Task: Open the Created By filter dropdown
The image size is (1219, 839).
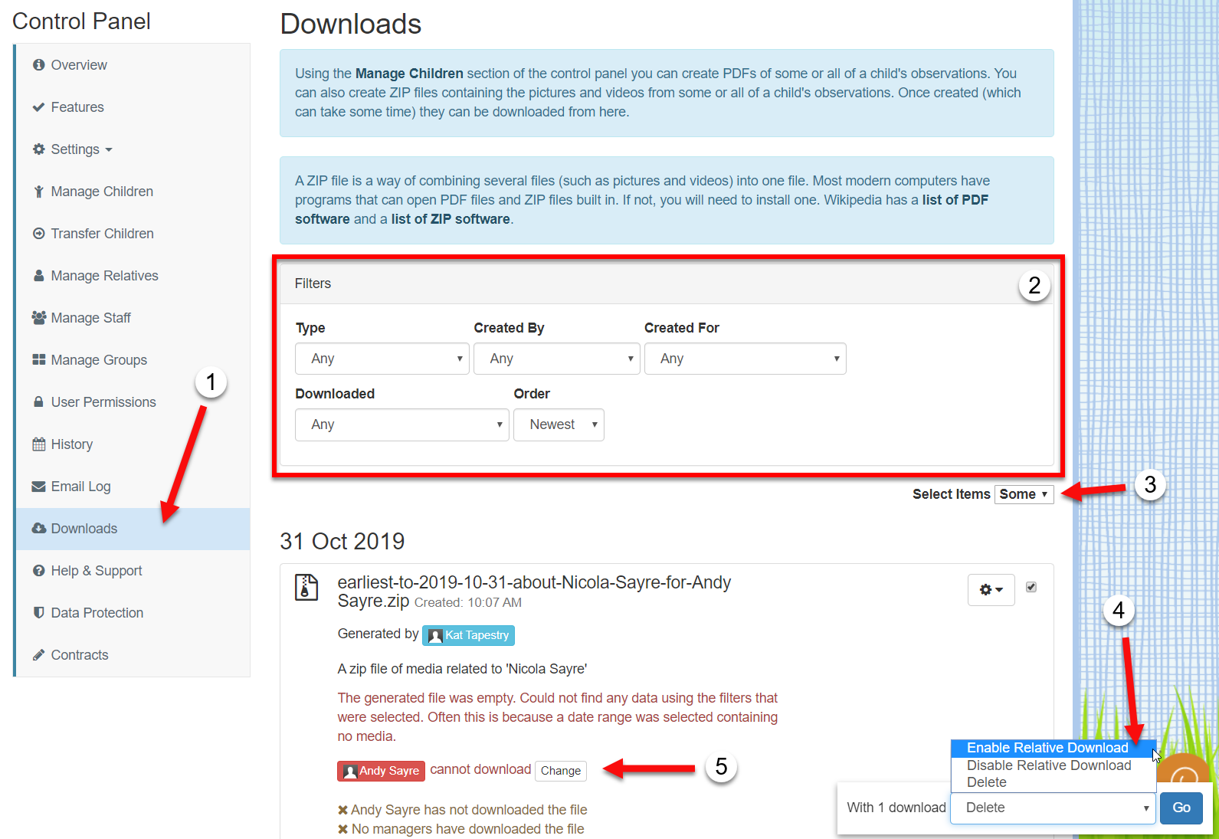Action: pyautogui.click(x=557, y=359)
